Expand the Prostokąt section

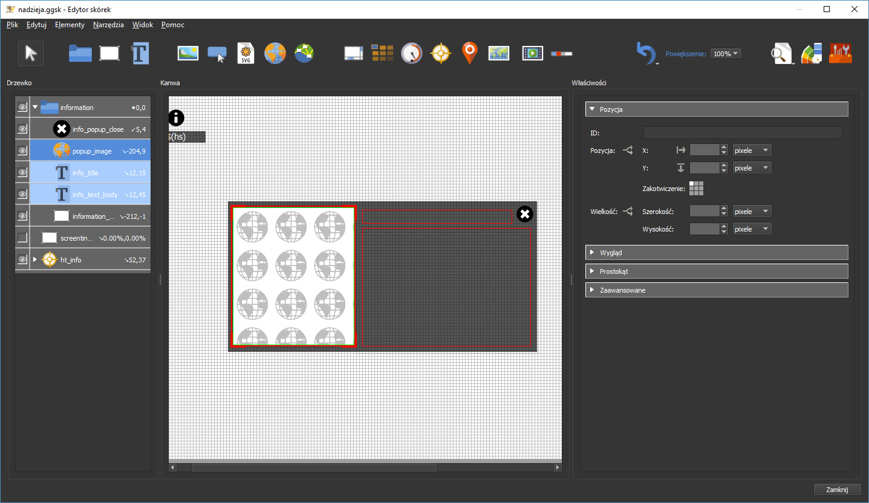717,271
